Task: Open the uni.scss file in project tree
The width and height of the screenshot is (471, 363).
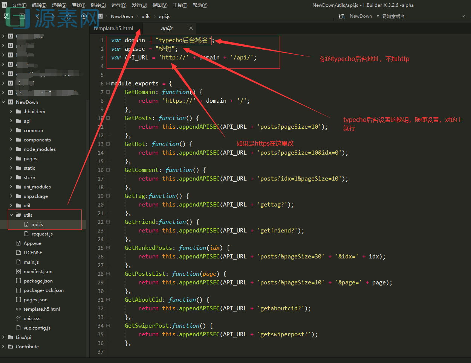Action: tap(32, 319)
